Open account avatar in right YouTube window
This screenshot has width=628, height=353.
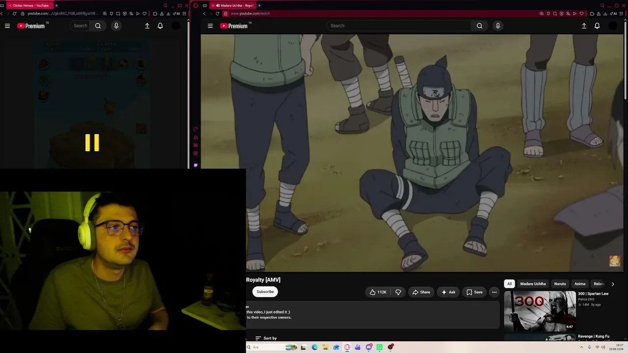(x=613, y=26)
